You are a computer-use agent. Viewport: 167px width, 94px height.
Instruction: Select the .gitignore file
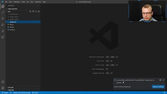23,22
